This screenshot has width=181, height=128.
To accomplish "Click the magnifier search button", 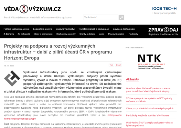I will (x=122, y=17).
